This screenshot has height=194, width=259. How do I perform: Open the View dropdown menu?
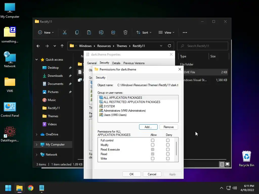point(166,33)
